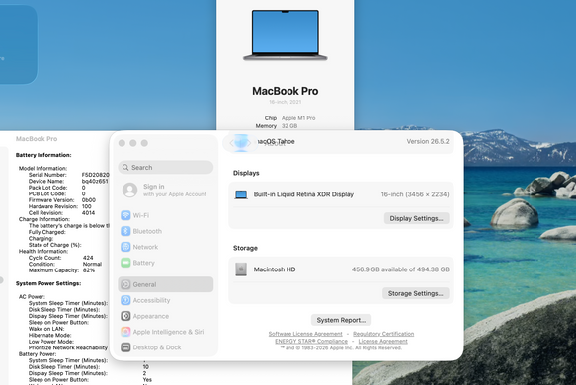The image size is (576, 385).
Task: Click the macOS Tahoe name text
Action: coord(276,141)
